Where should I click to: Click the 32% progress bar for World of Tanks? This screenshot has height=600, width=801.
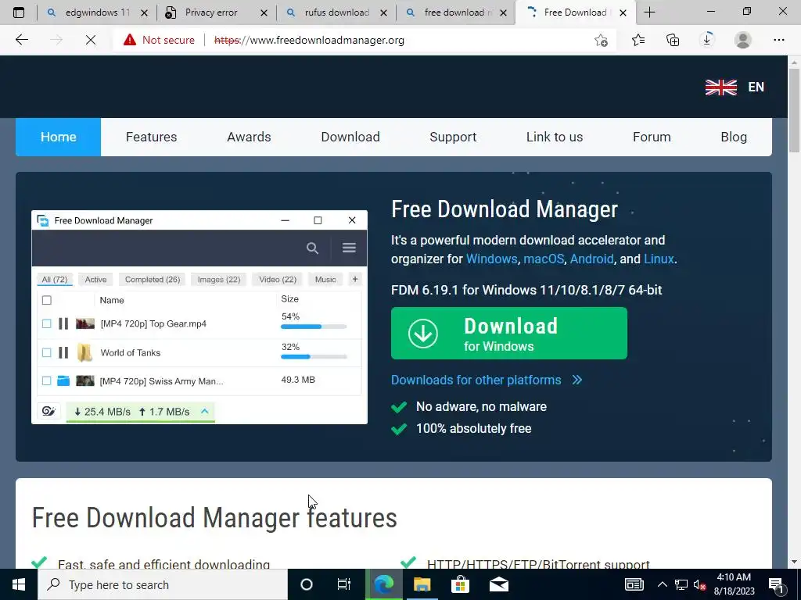(x=314, y=356)
